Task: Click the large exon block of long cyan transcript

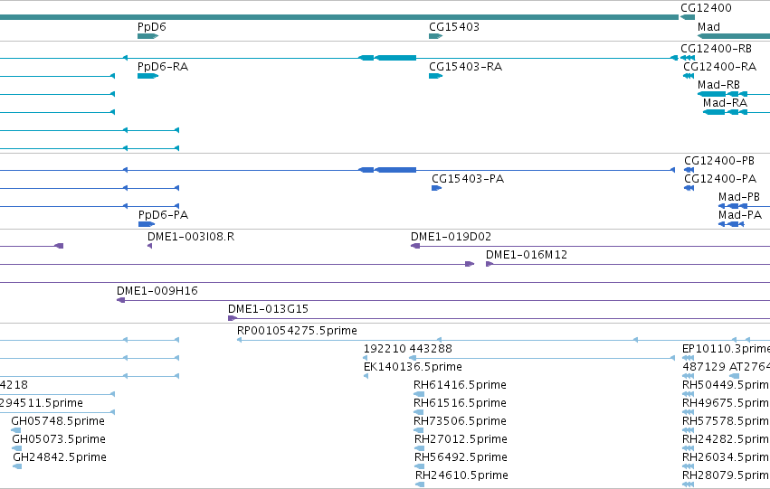Action: [395, 58]
